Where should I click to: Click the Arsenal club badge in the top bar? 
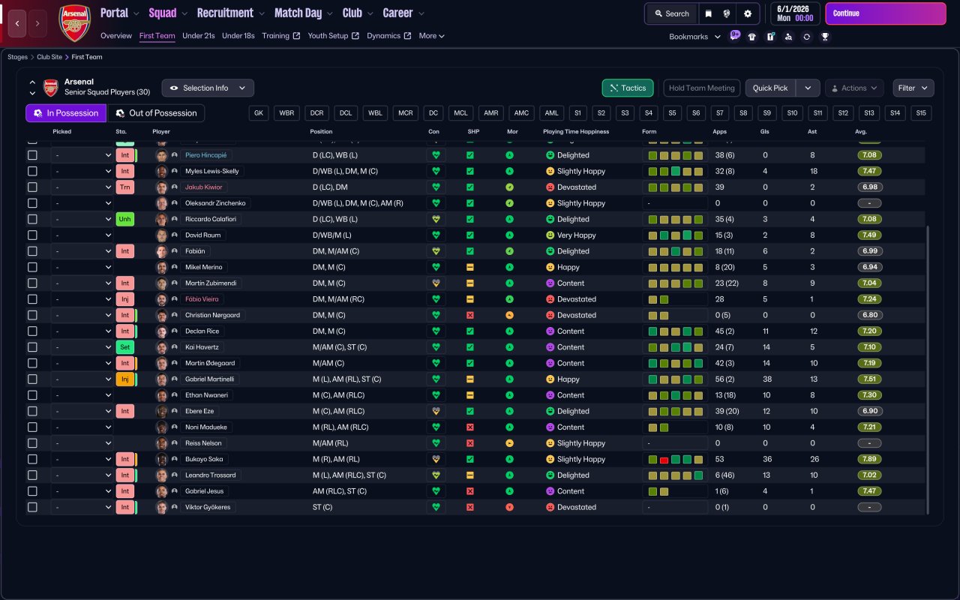[x=74, y=23]
